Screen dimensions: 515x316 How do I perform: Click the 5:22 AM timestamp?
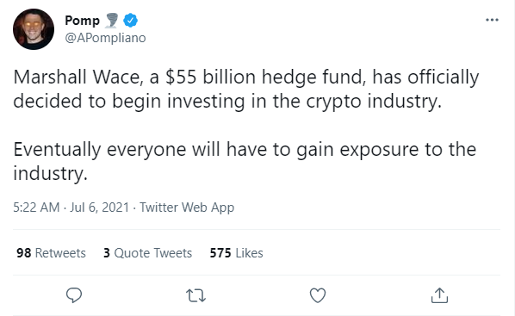click(x=36, y=208)
